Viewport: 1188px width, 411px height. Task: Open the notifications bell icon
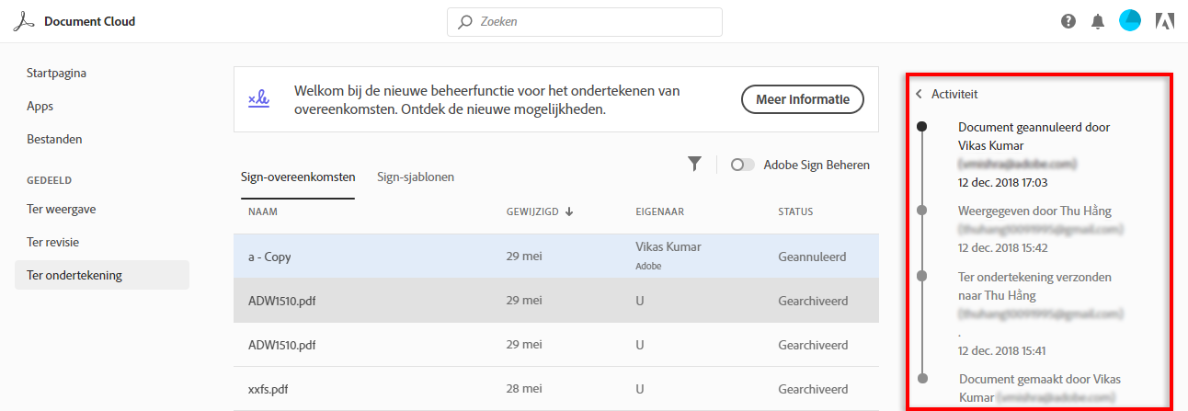pos(1097,21)
